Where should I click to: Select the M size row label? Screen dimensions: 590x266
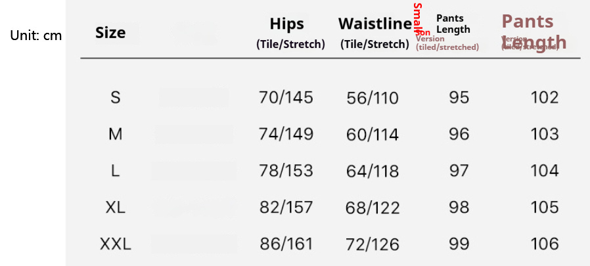[115, 135]
